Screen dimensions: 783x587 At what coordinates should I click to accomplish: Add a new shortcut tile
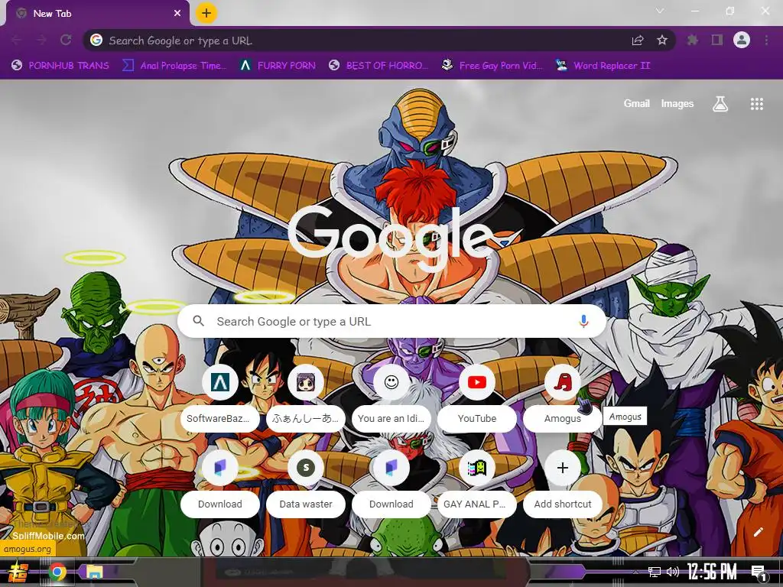coord(563,482)
